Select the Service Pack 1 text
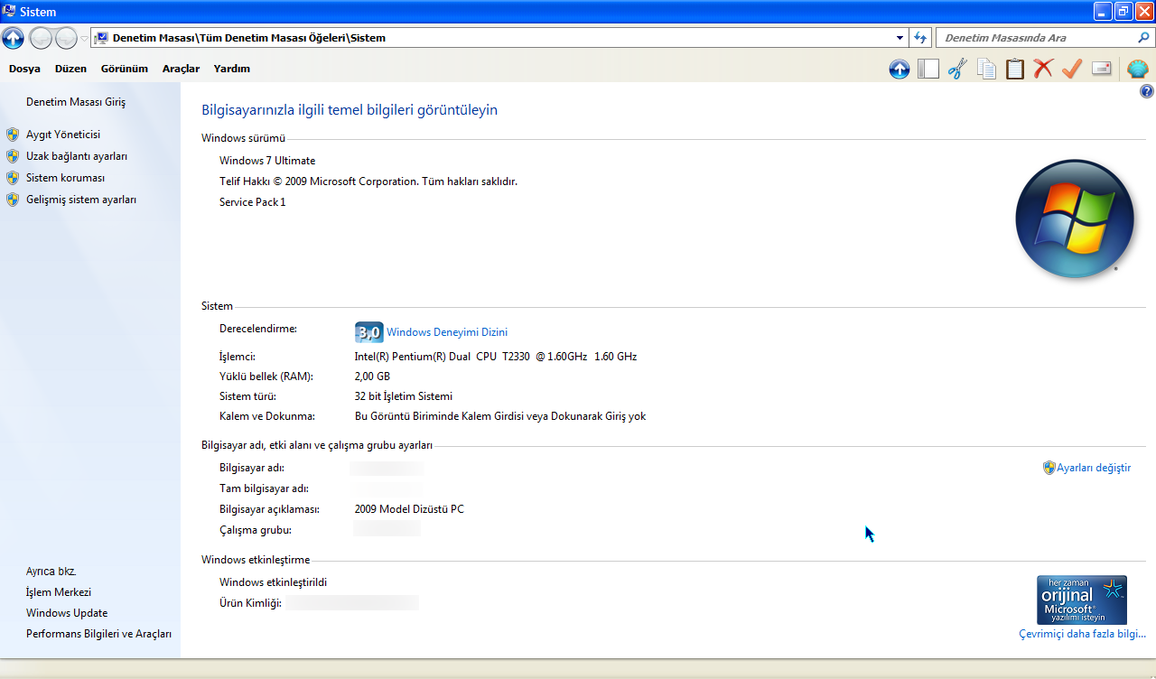 (253, 202)
